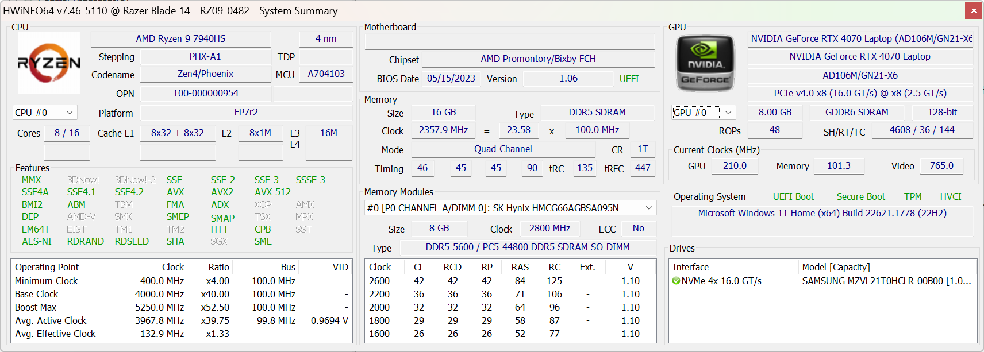984x352 pixels.
Task: Click the tRFC value 447
Action: (x=643, y=168)
